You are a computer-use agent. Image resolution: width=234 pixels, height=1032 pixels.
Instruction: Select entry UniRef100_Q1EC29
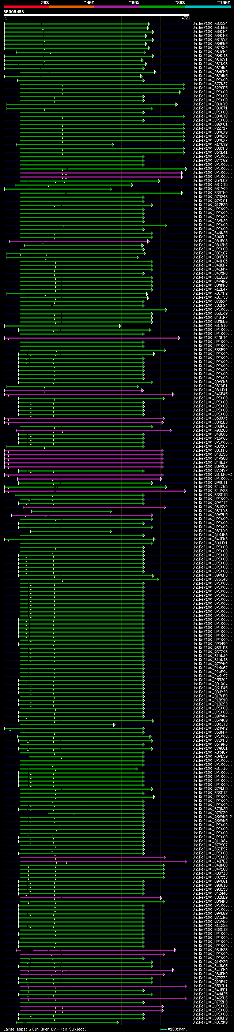210,277
